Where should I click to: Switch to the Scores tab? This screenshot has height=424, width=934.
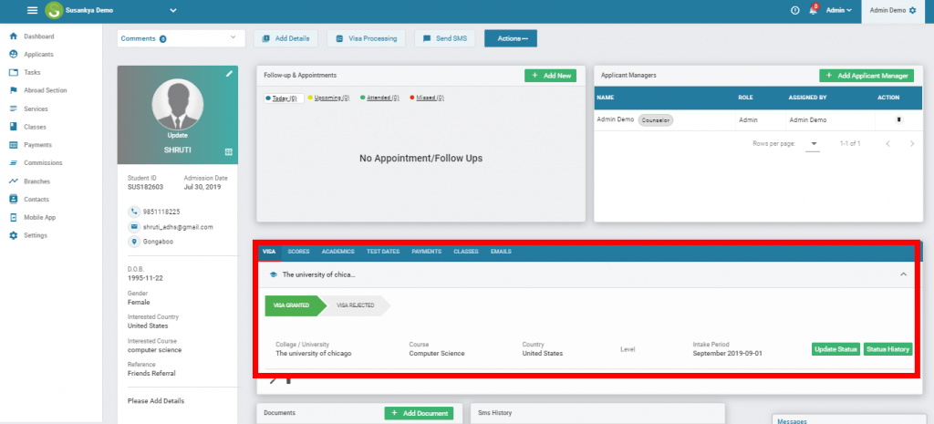tap(298, 251)
